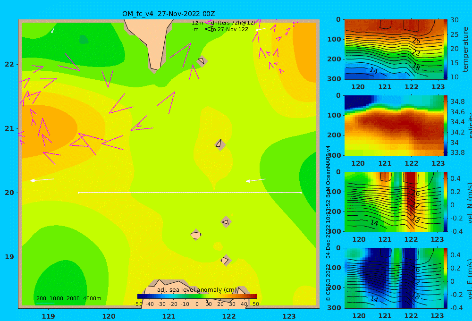Screen dimensions: 472x321
Task: Click the small island east of Taiwan's tip
Action: click(202, 61)
